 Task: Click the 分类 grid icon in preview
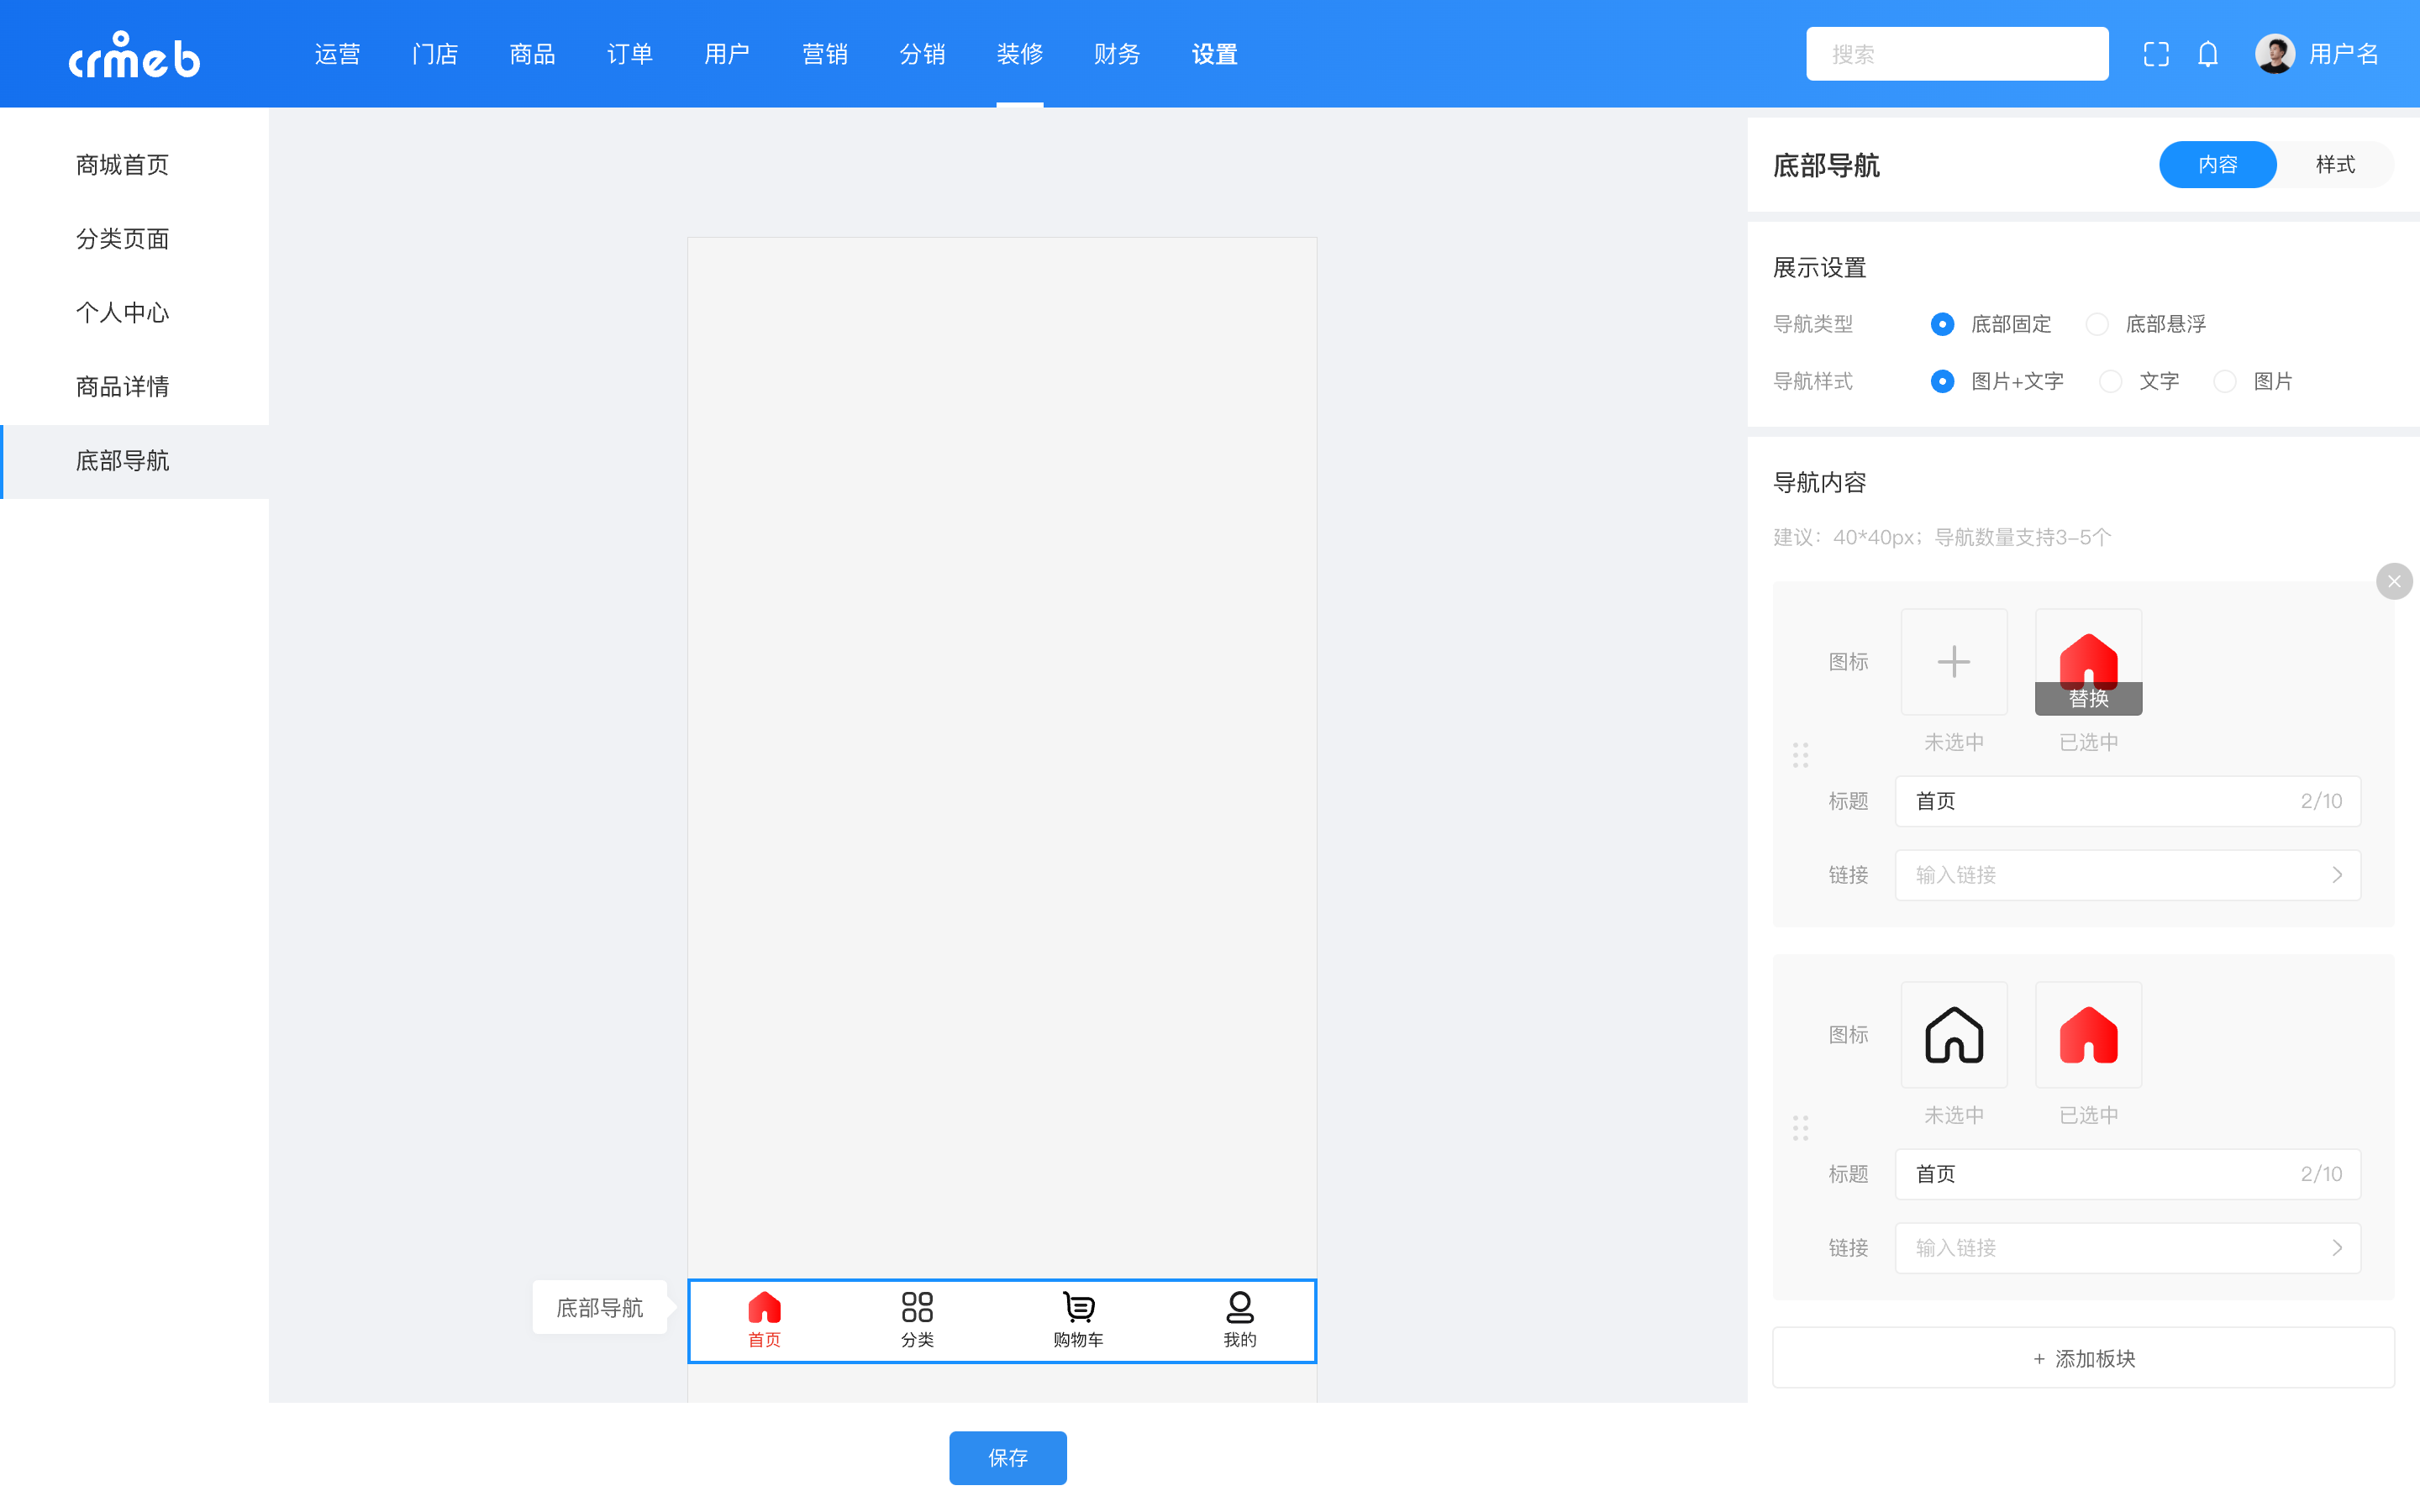[x=917, y=1307]
